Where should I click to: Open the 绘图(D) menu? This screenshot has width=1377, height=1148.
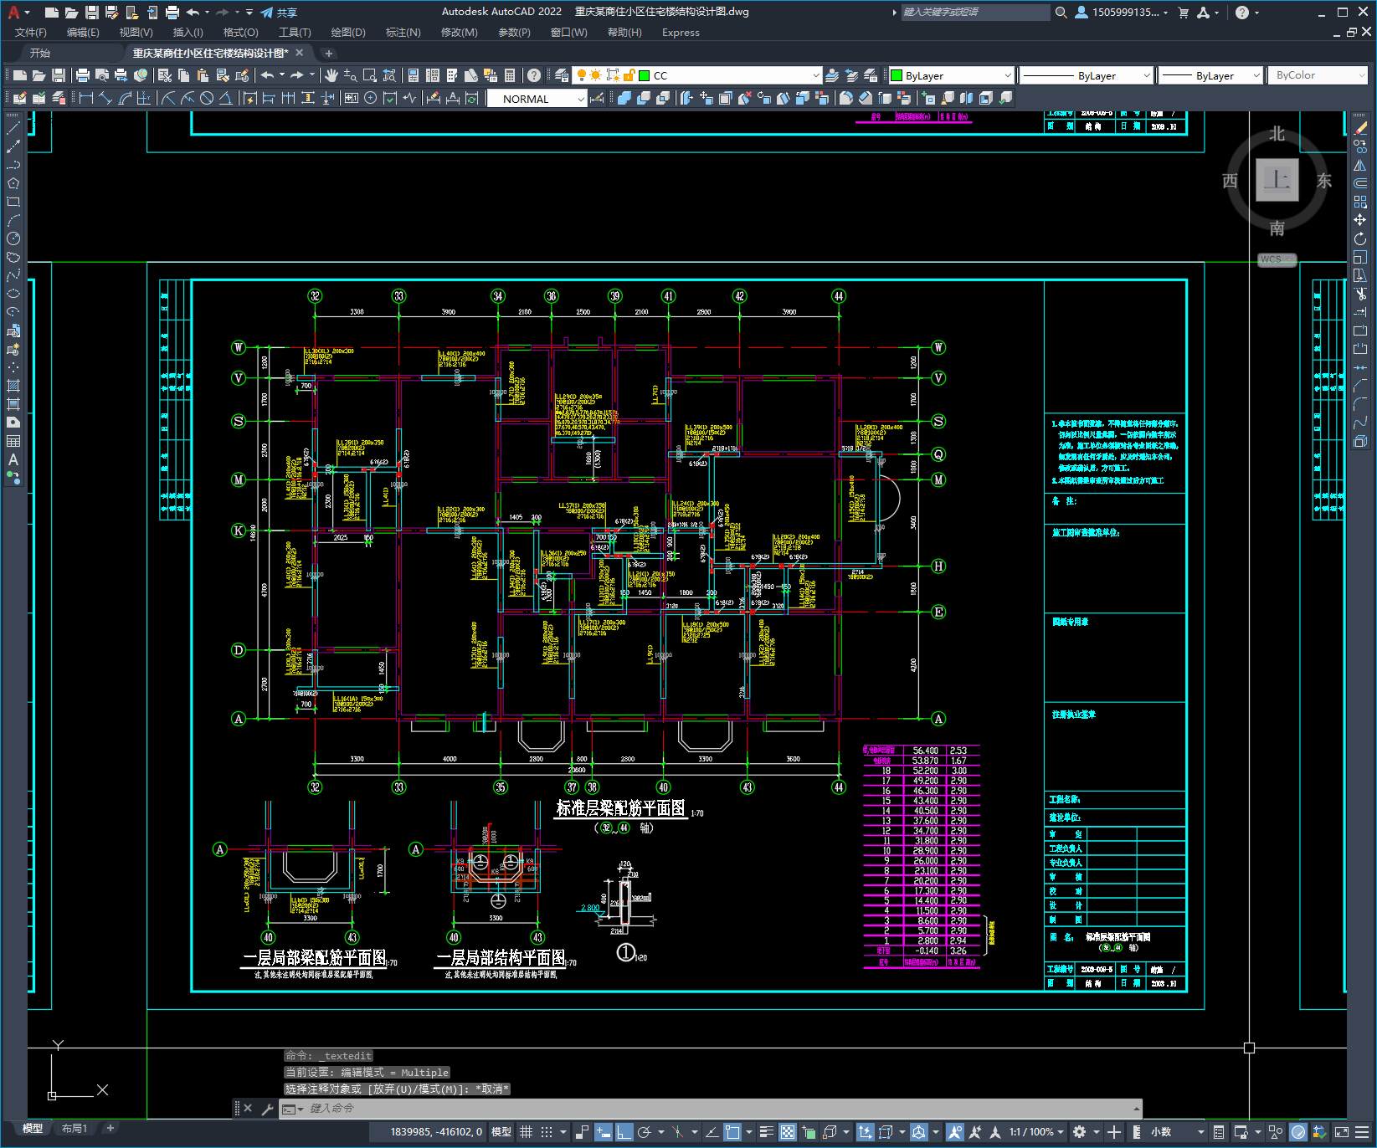point(348,33)
